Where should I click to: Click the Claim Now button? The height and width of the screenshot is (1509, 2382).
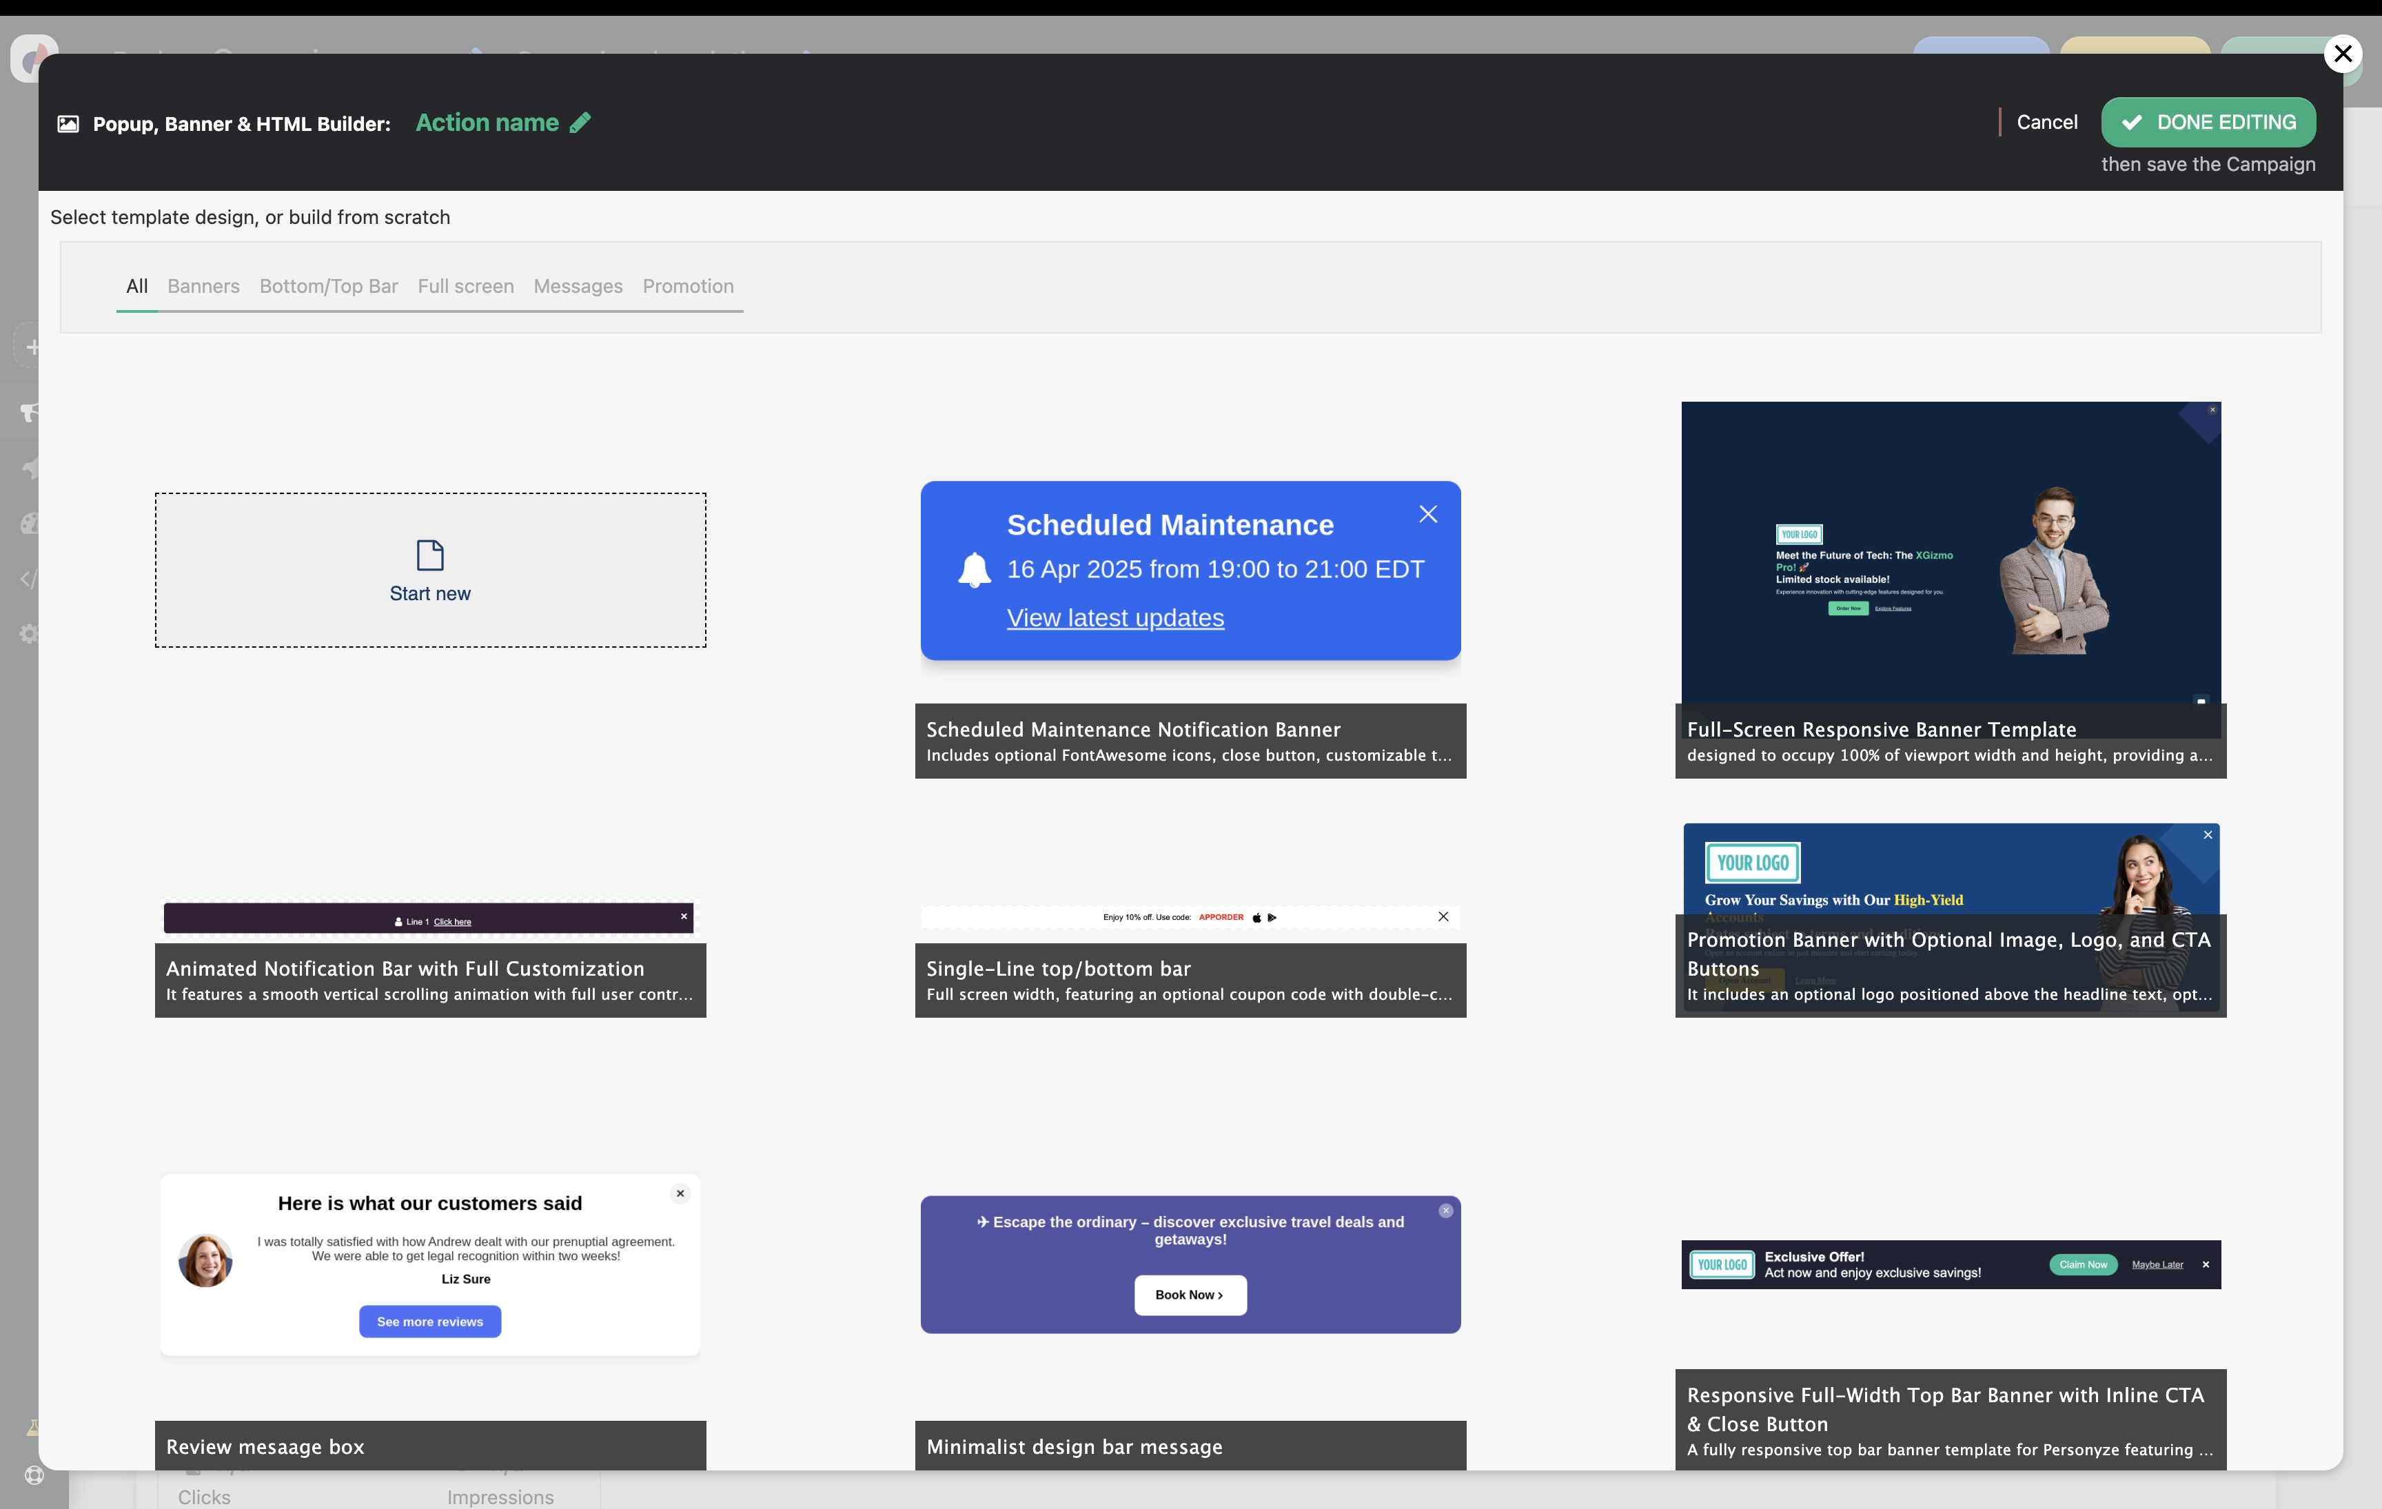(2084, 1265)
